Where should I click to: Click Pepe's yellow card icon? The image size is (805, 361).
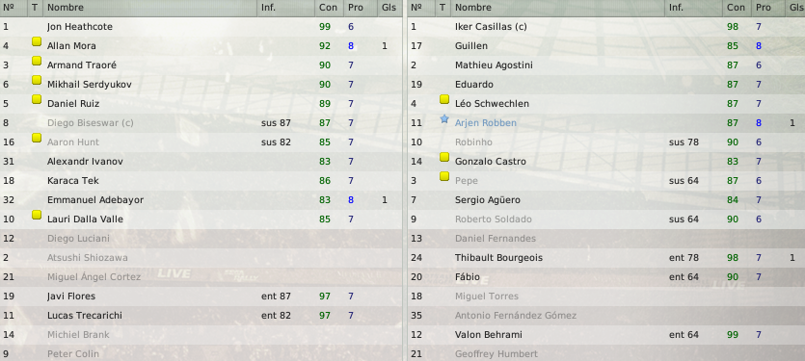point(444,176)
